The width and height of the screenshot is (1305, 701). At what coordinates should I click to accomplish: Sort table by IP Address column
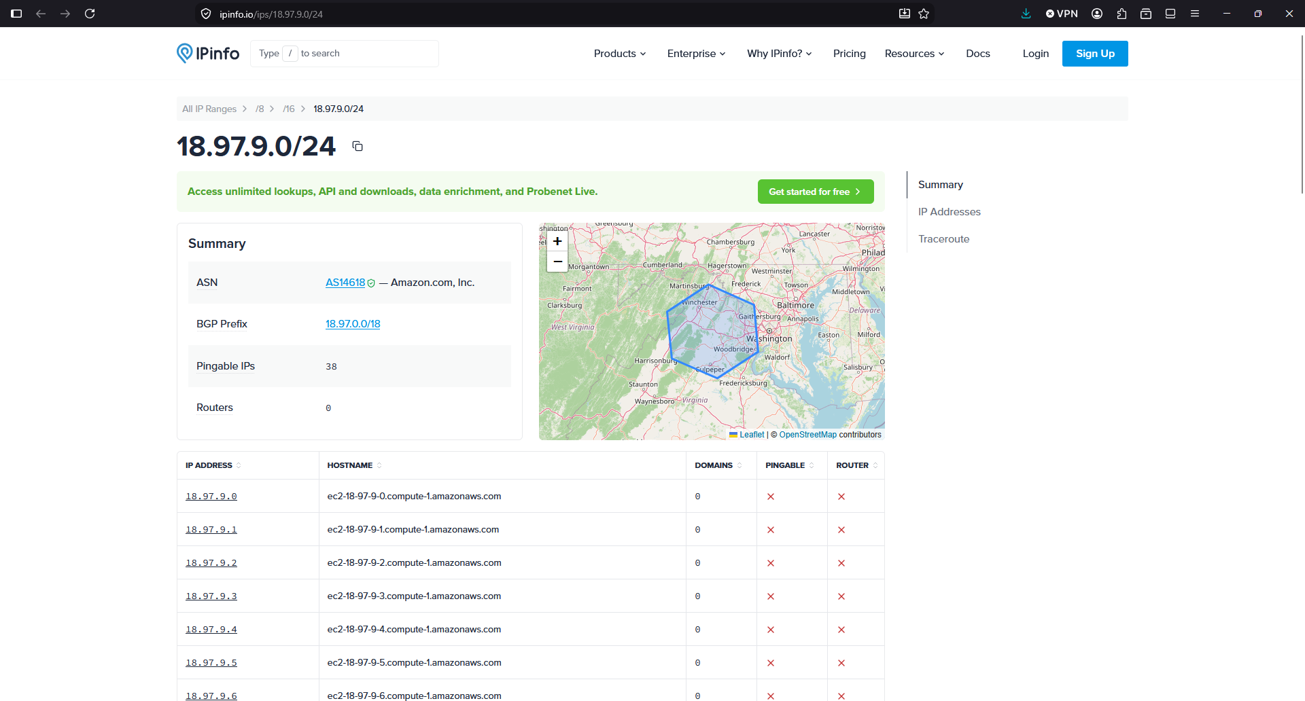click(213, 465)
